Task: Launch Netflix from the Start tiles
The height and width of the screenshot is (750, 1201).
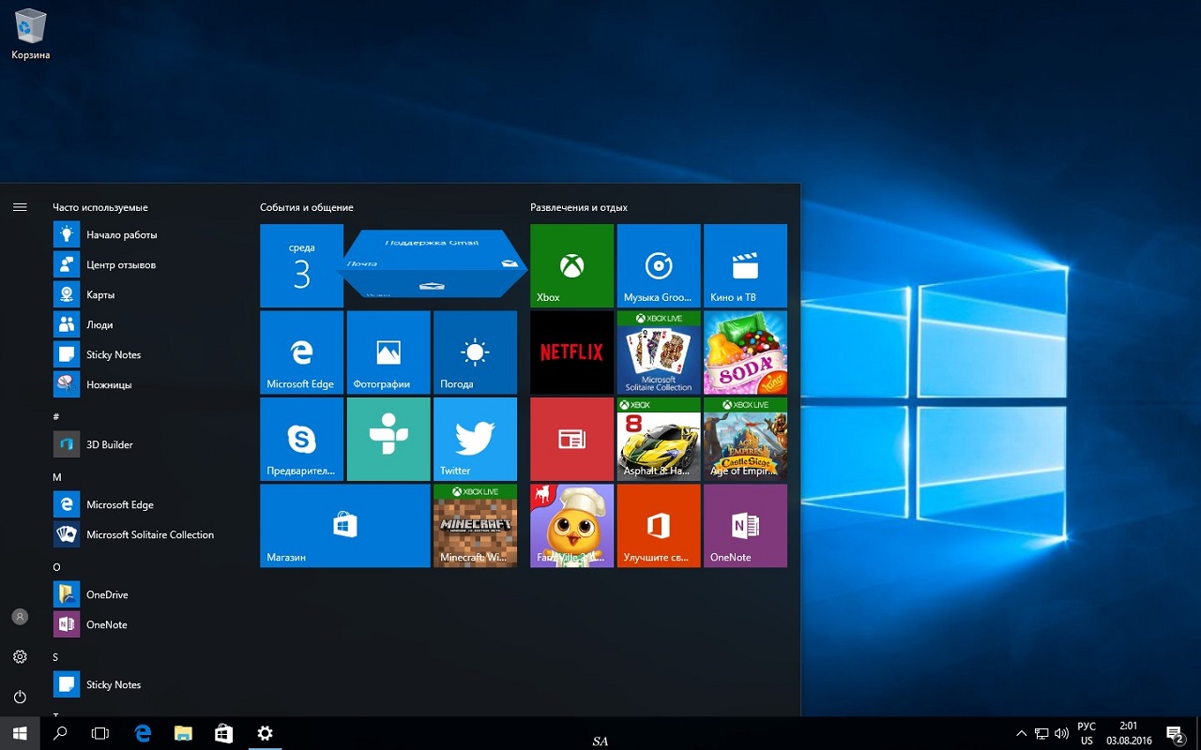Action: pyautogui.click(x=571, y=352)
